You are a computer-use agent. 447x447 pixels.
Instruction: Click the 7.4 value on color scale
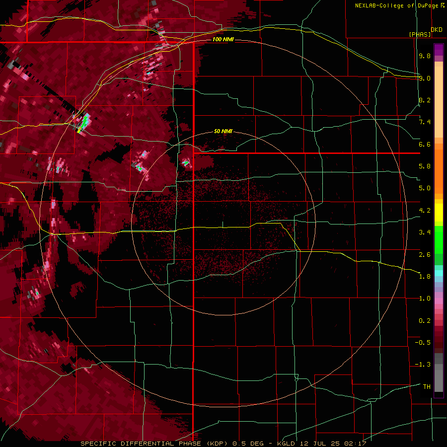(425, 122)
